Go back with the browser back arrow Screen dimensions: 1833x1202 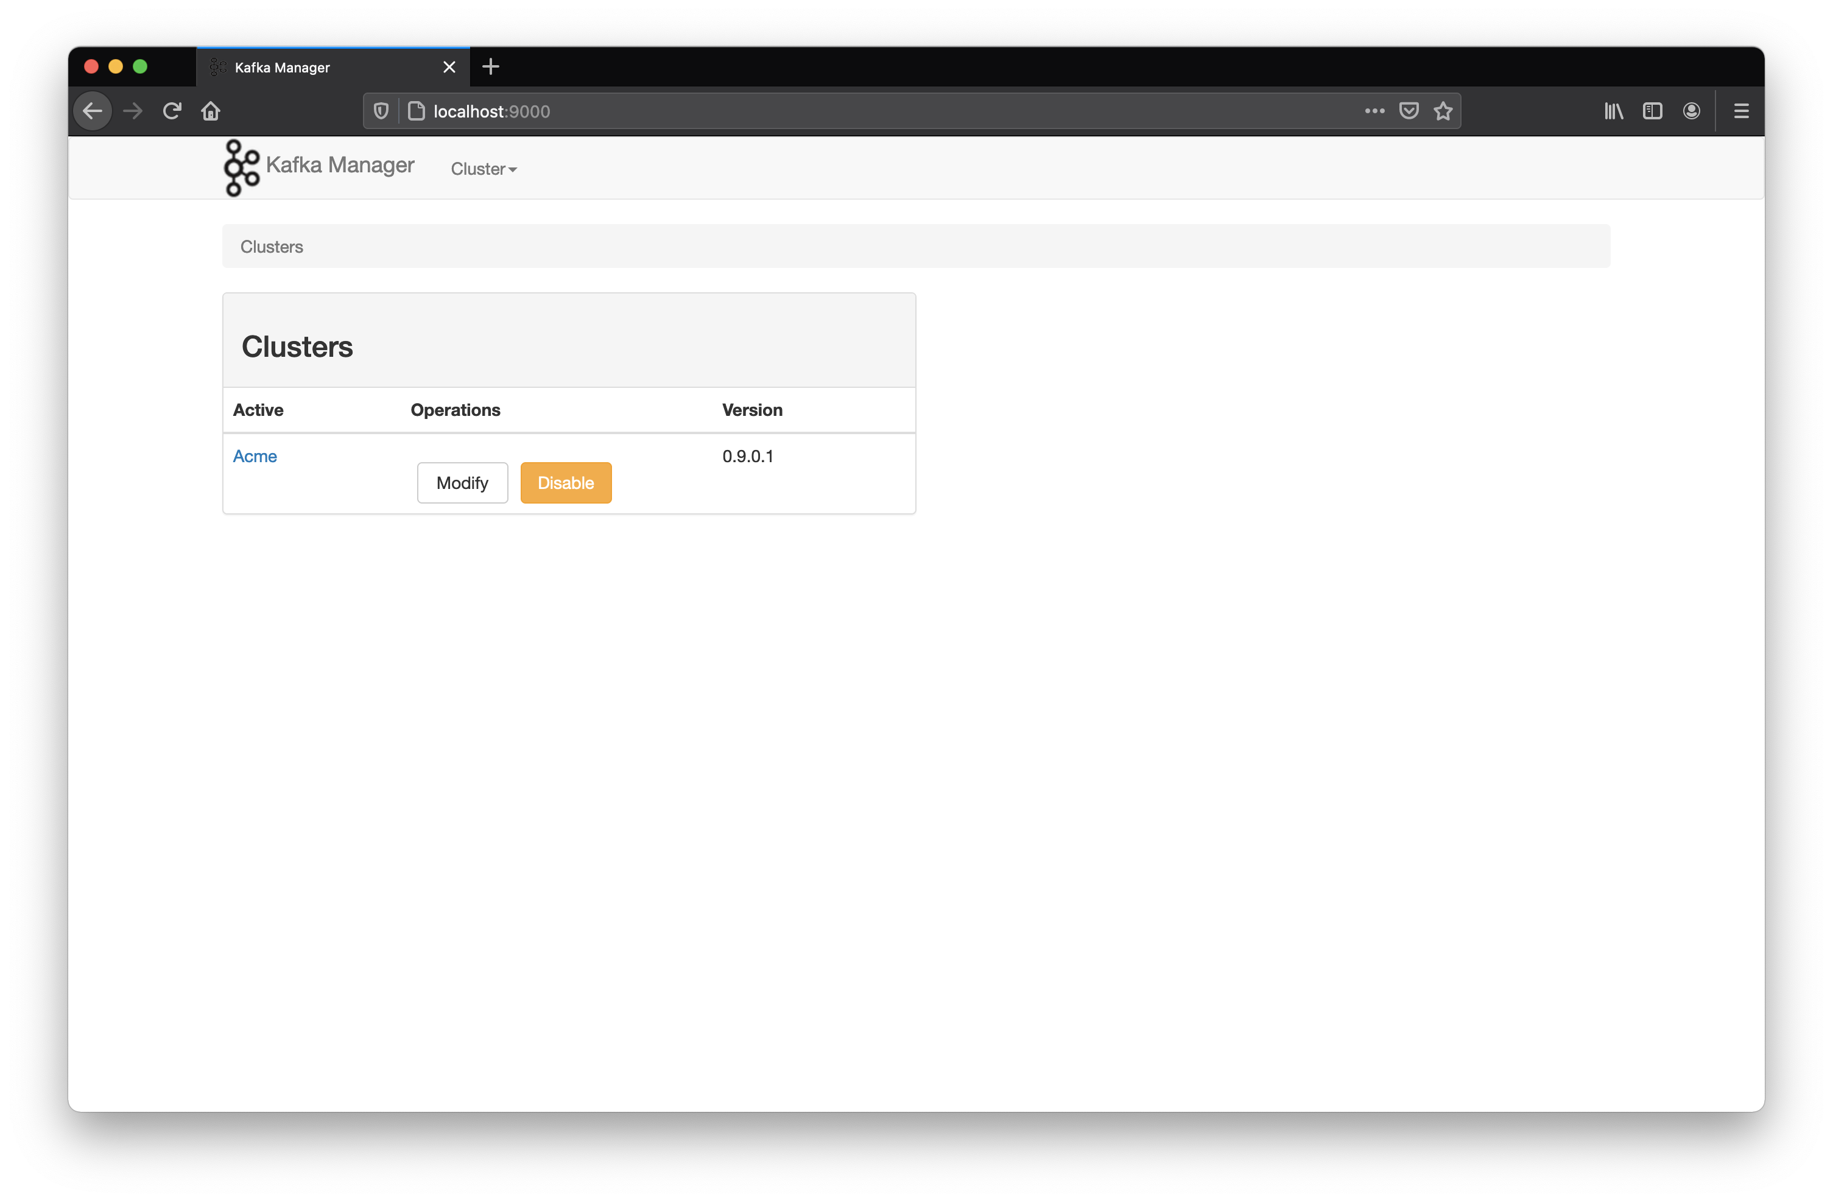tap(93, 111)
